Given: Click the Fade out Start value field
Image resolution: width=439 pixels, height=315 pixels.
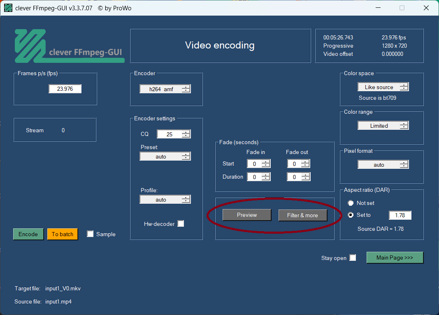Looking at the screenshot, I should click(294, 164).
